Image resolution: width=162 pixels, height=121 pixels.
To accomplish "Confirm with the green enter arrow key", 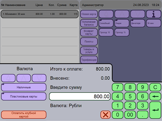I will click(x=155, y=110).
